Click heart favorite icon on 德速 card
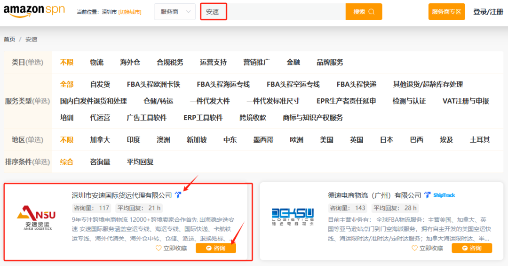The height and width of the screenshot is (266, 508). point(414,248)
